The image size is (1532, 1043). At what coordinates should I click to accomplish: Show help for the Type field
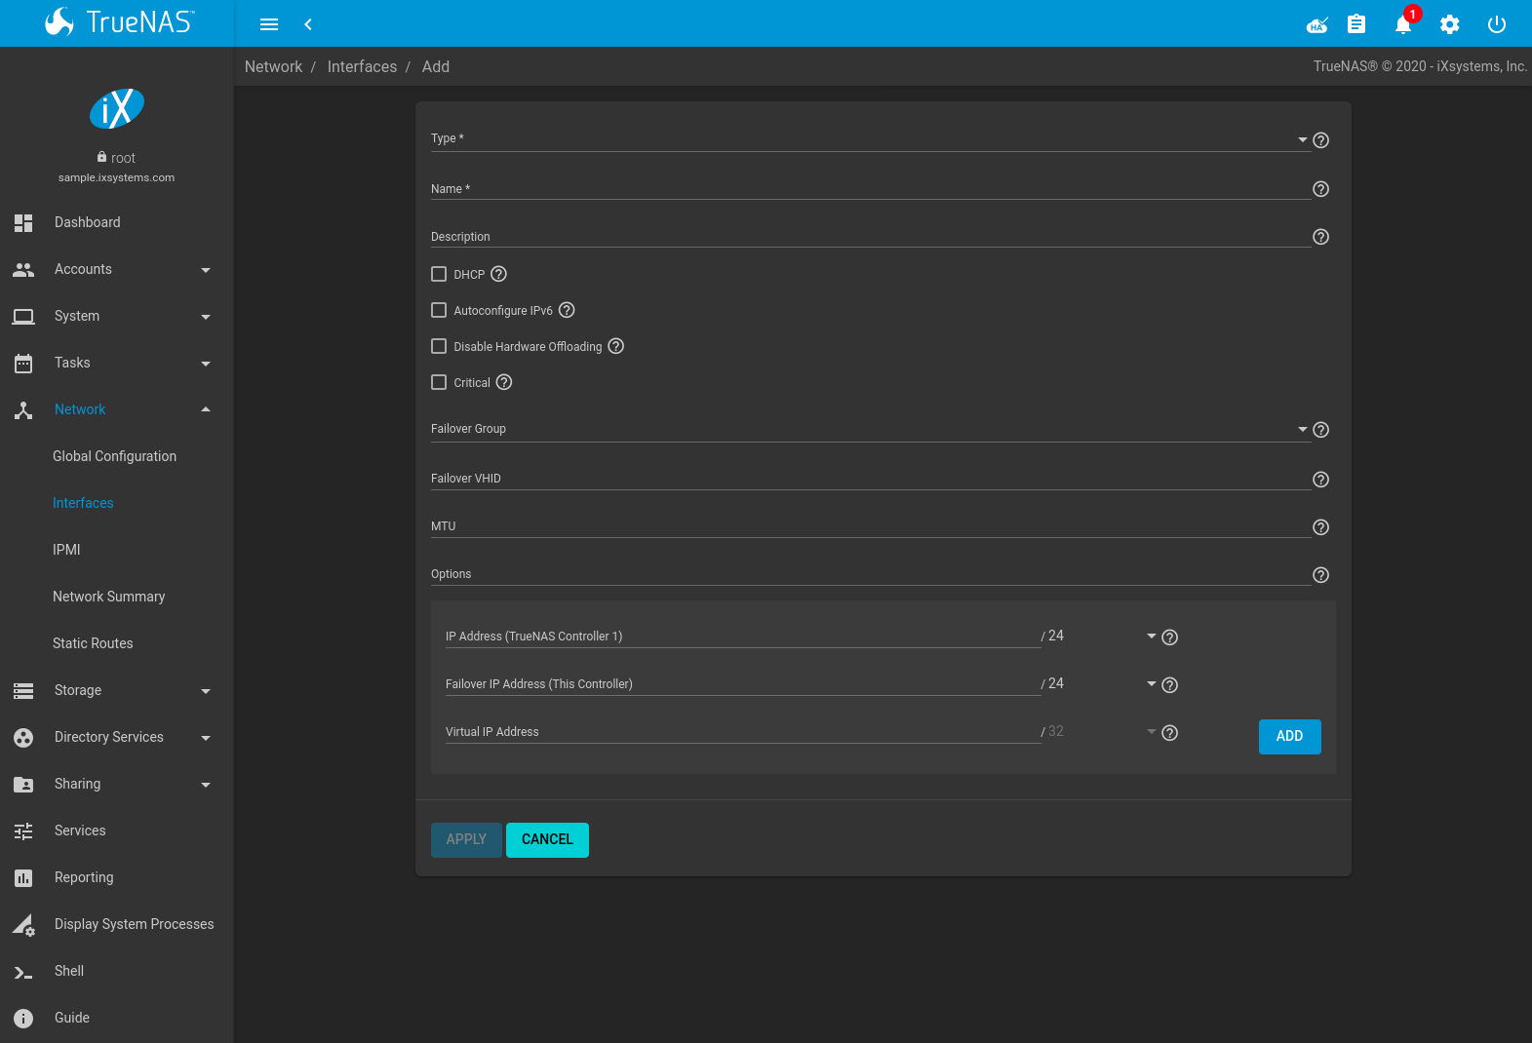[x=1321, y=140]
